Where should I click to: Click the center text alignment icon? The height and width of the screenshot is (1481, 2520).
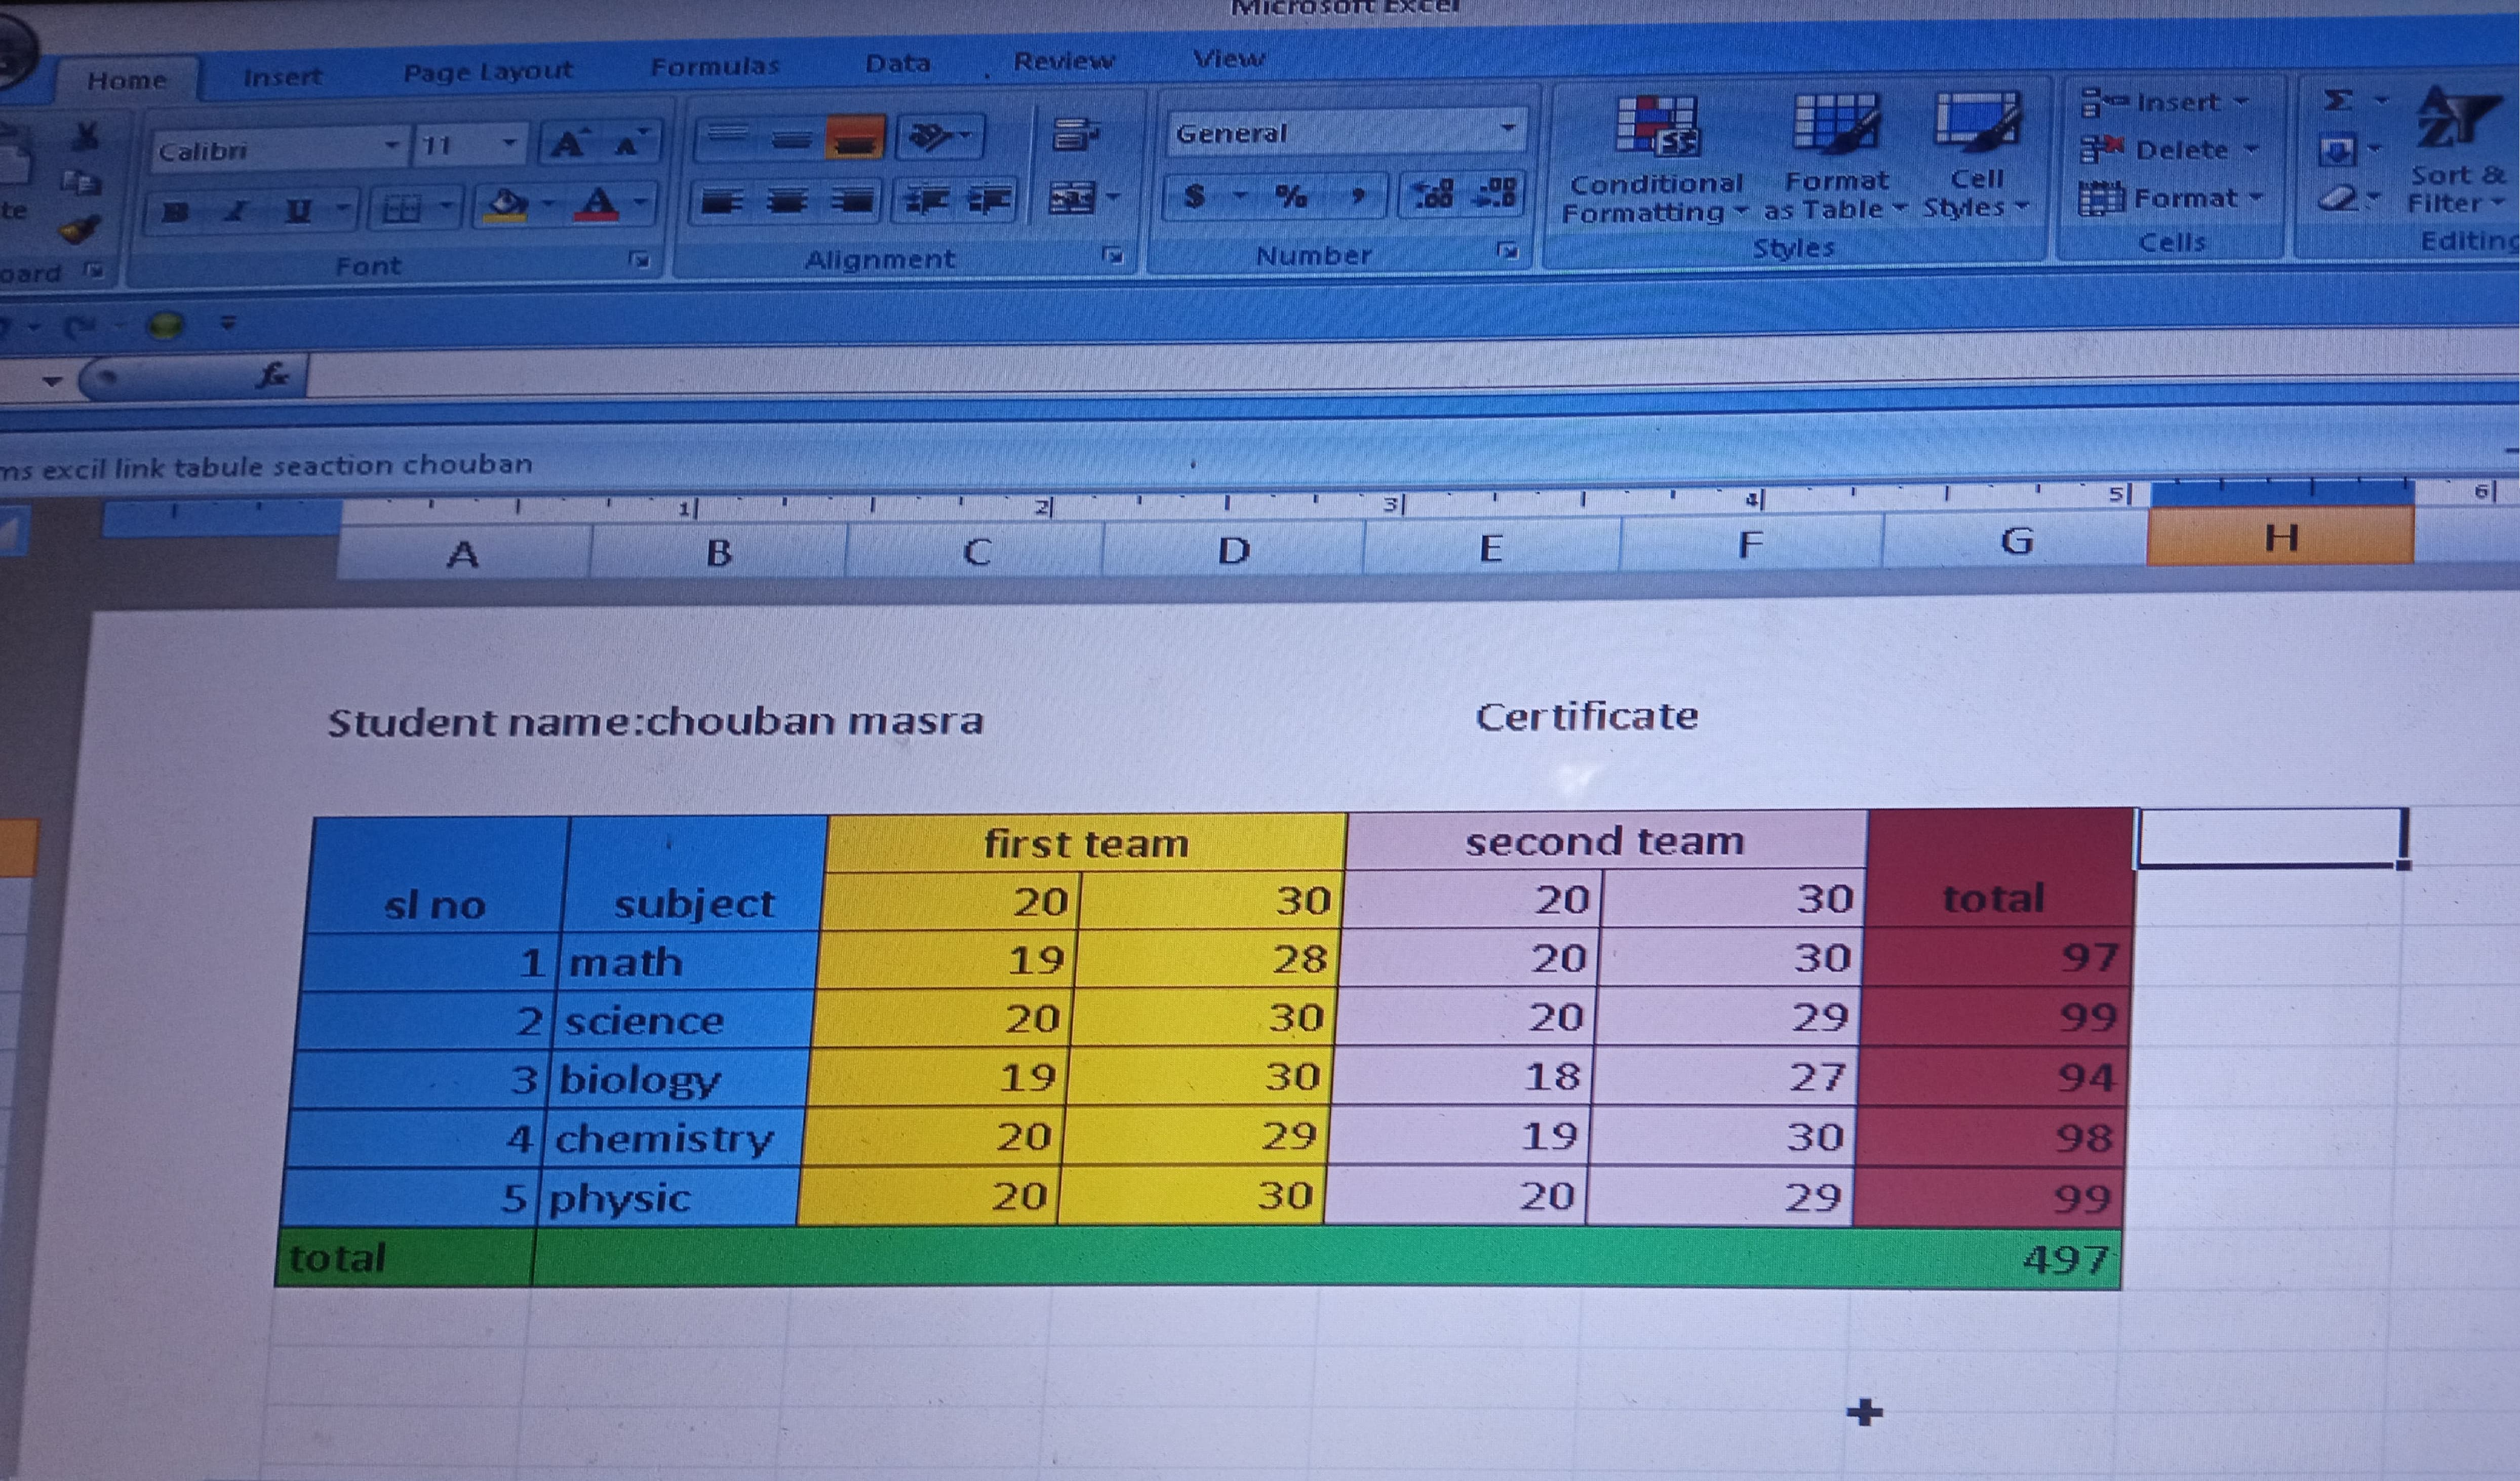(x=788, y=202)
